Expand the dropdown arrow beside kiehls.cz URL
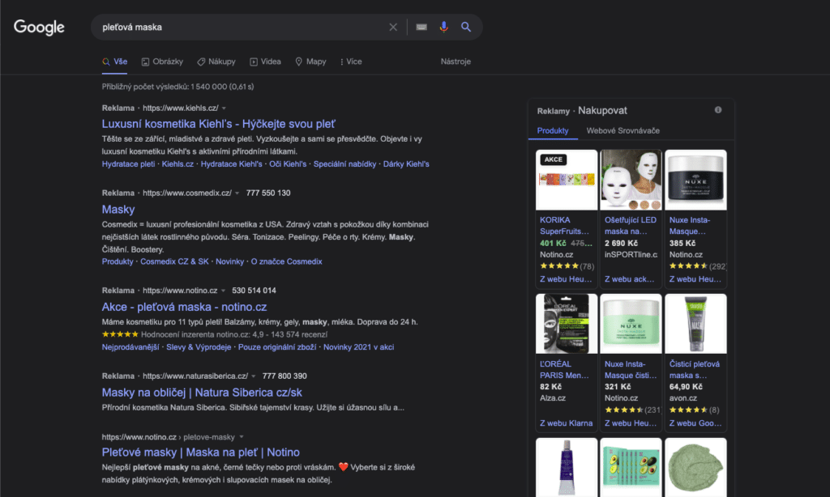 click(224, 108)
